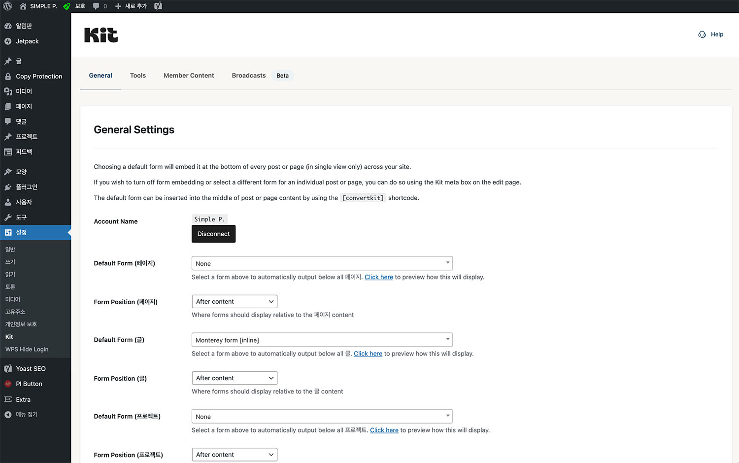Viewport: 739px width, 463px height.
Task: Click the 미디어 media icon
Action: click(8, 91)
